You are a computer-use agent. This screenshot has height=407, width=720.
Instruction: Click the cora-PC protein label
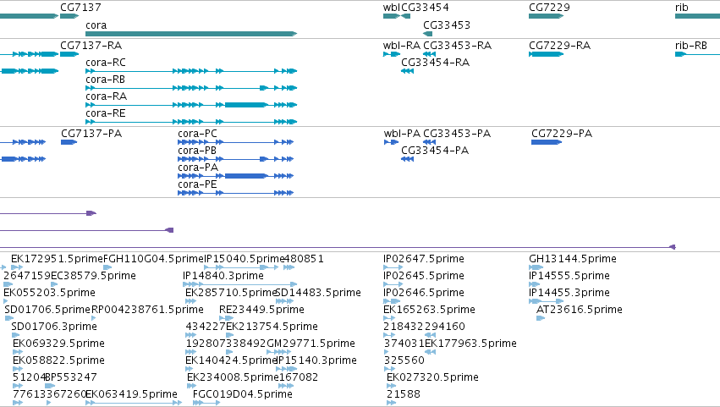197,134
